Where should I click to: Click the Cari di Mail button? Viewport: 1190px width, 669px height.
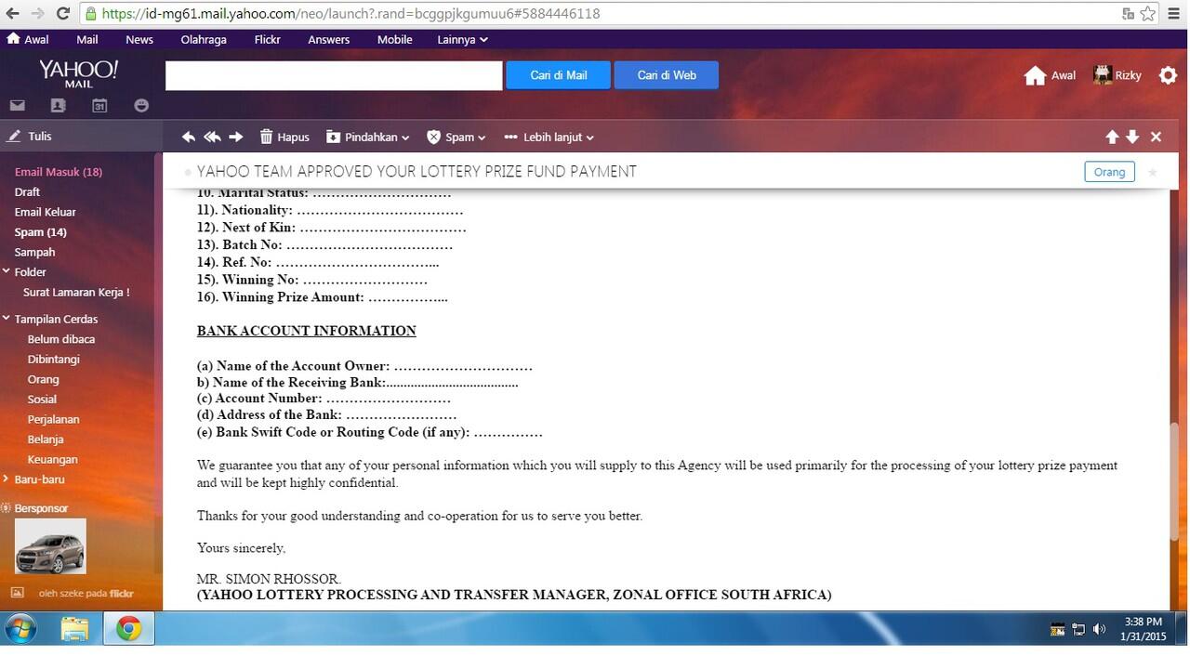558,75
